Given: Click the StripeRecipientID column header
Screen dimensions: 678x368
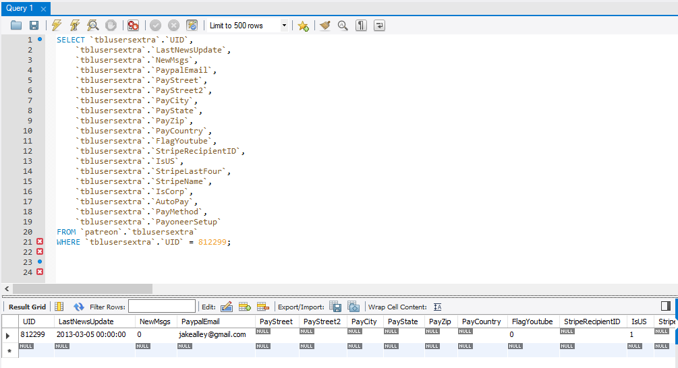Looking at the screenshot, I should [x=592, y=321].
